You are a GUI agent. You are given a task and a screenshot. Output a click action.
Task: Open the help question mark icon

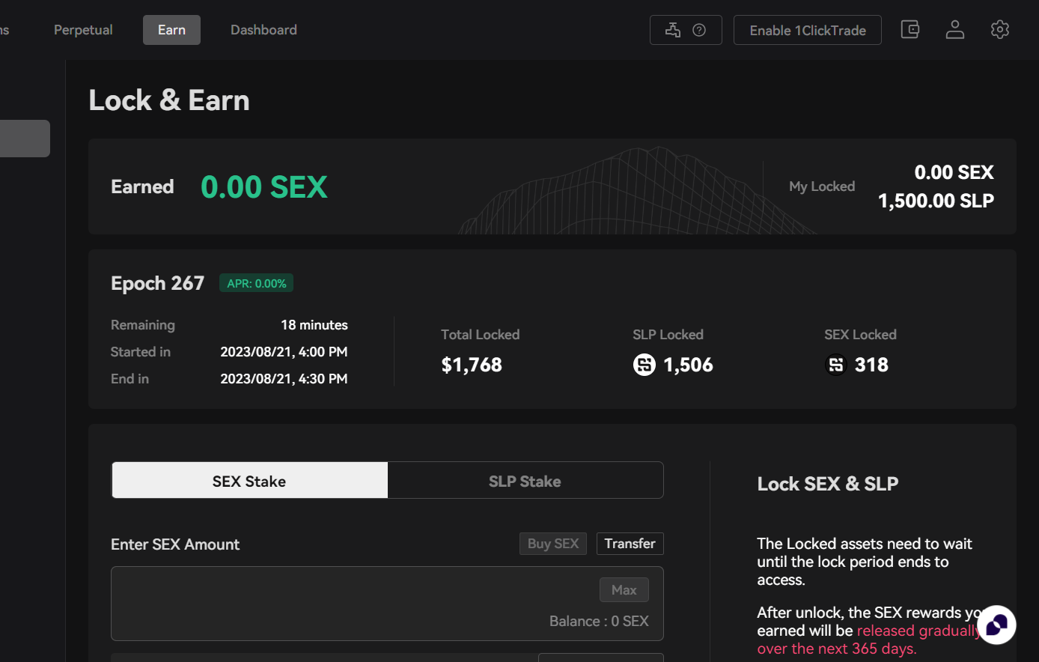click(x=699, y=30)
